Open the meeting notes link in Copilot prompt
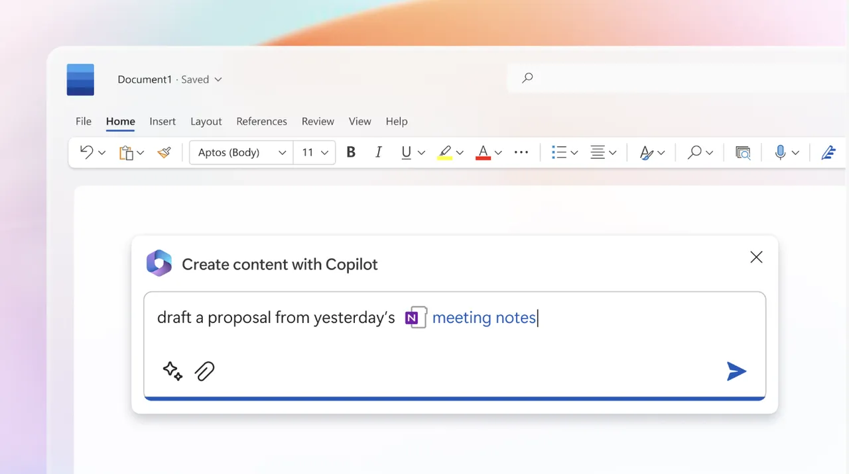Screen dimensions: 849x474 484,317
